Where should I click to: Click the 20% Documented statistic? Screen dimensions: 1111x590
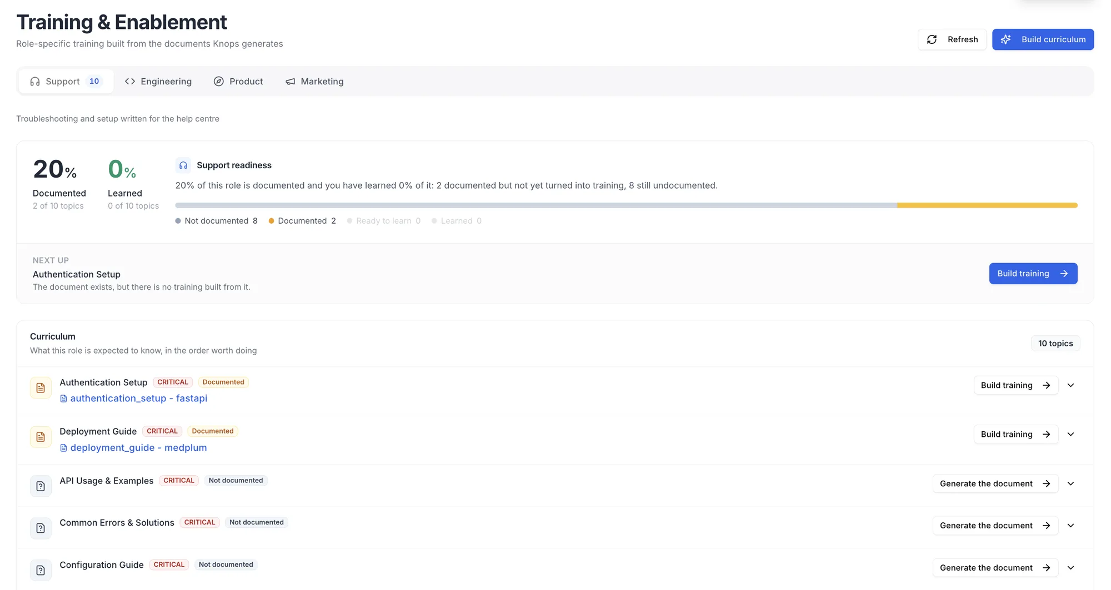(x=59, y=184)
